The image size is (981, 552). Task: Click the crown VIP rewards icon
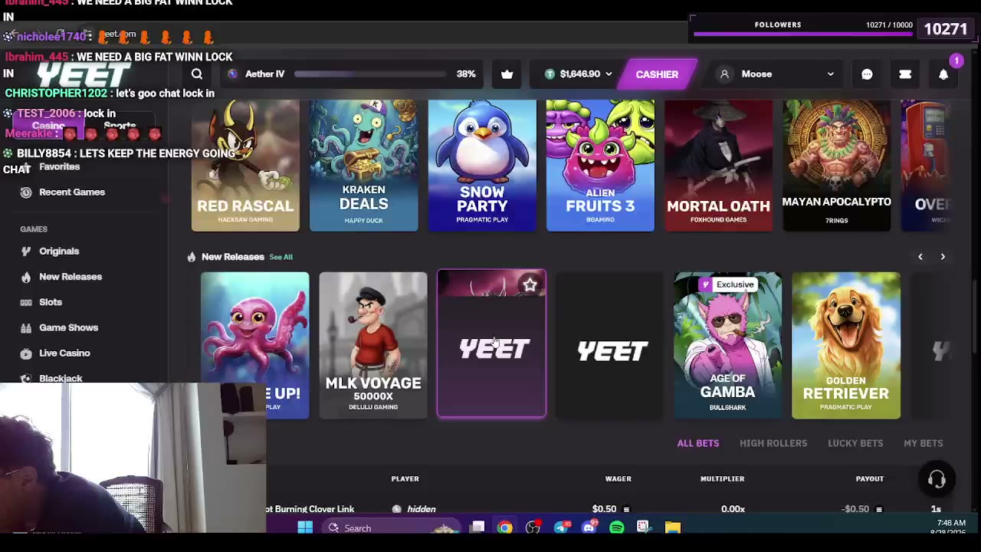click(x=507, y=74)
